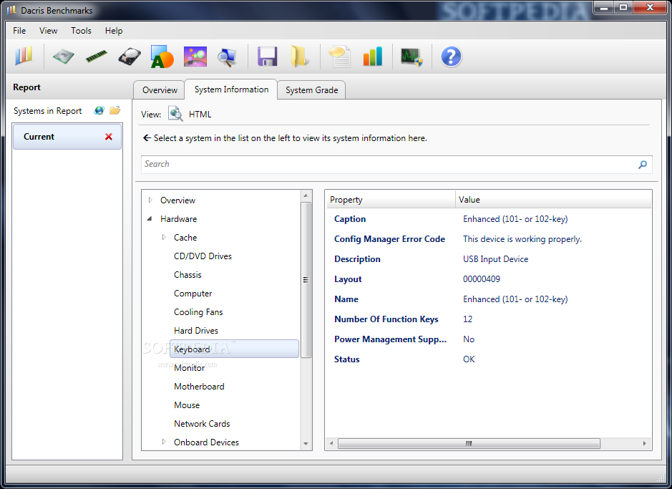672x489 pixels.
Task: Click the Value column header
Action: click(x=553, y=200)
